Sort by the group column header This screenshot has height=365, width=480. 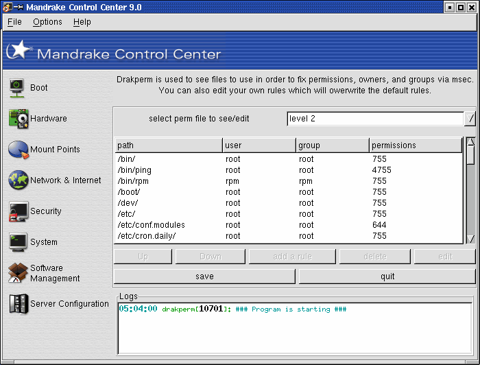coord(333,145)
